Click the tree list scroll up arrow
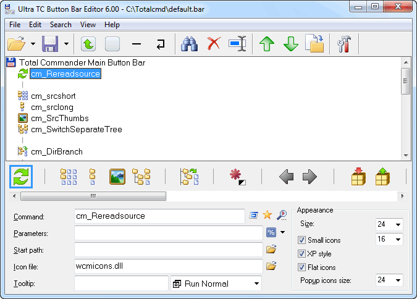The width and height of the screenshot is (417, 299). point(406,62)
